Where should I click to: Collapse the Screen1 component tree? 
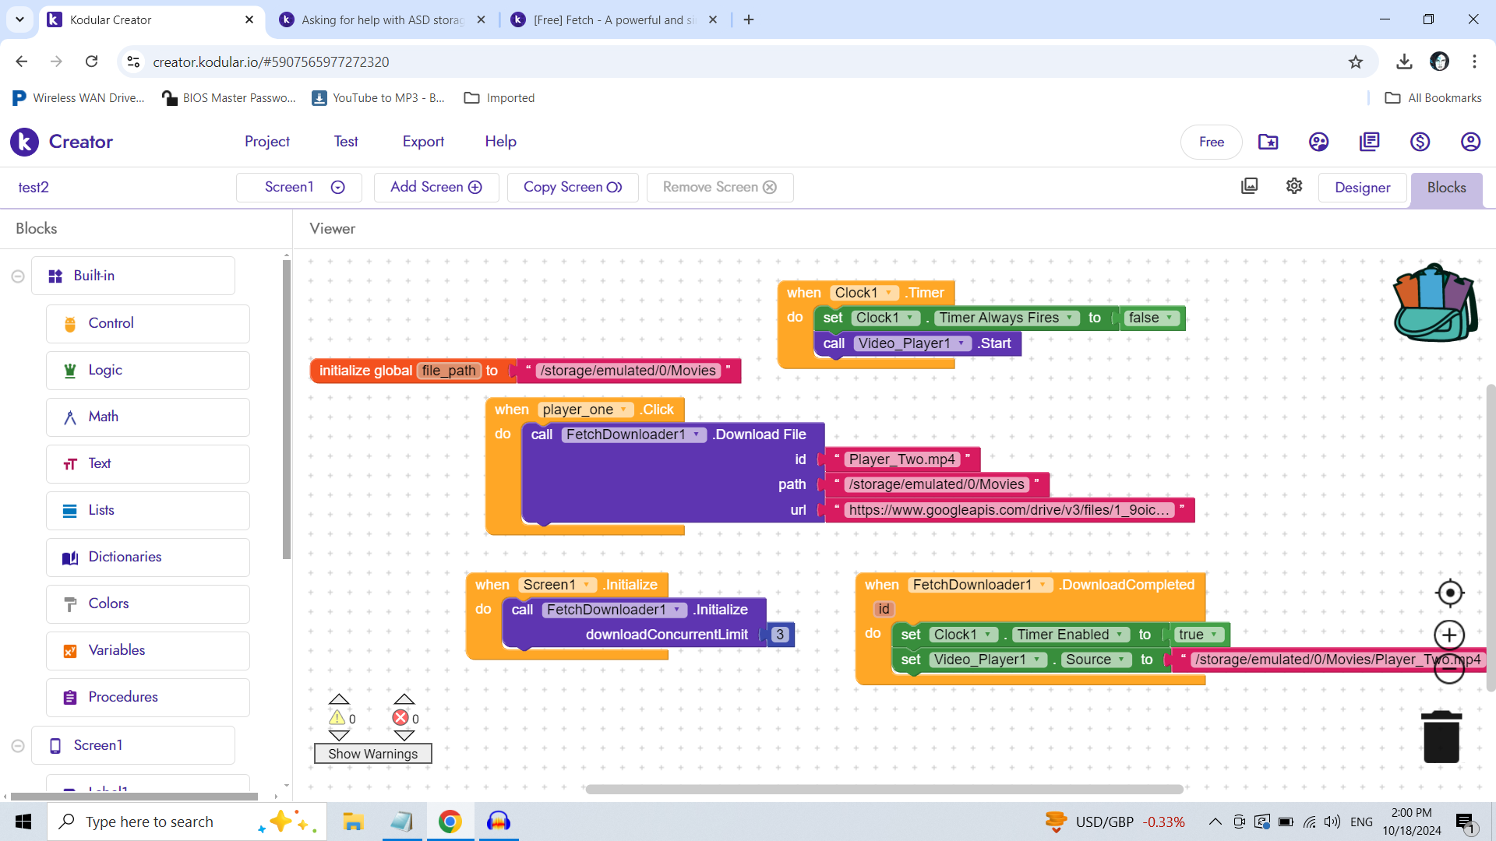coord(18,746)
